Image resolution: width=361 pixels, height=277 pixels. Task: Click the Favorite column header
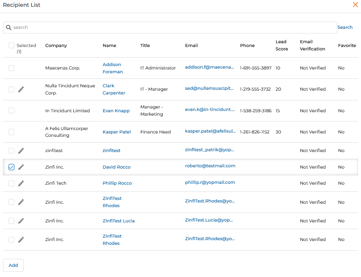[347, 46]
